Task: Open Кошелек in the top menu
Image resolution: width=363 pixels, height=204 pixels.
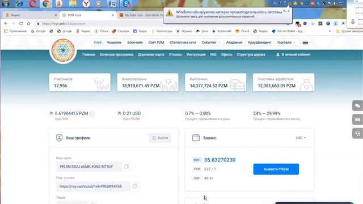Action: point(114,42)
